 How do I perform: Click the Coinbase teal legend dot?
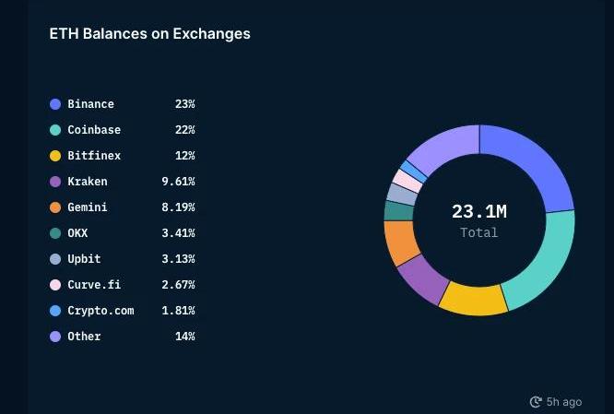55,130
